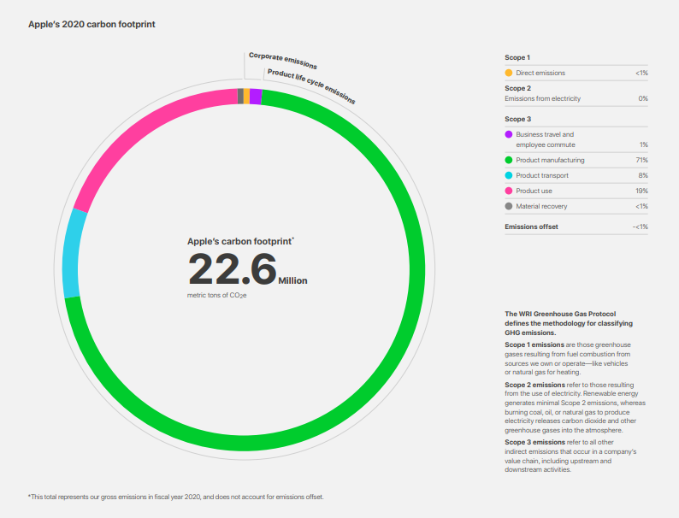Click the 0% value for Emissions from electricity

(643, 98)
